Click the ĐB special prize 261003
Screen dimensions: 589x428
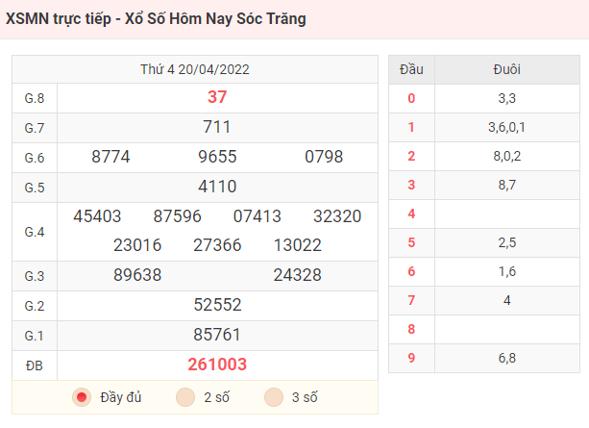click(x=217, y=365)
